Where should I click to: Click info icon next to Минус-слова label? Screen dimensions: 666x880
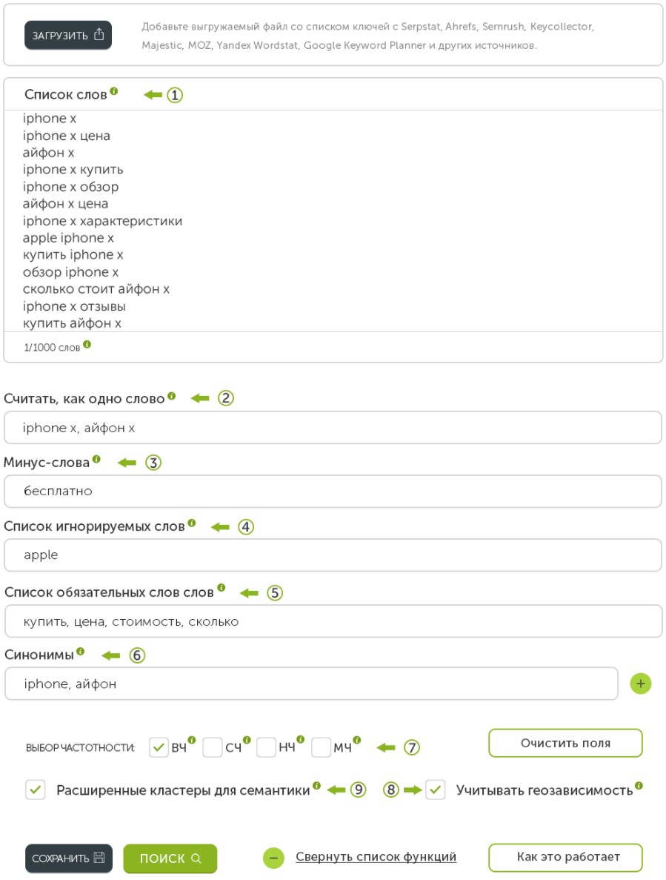point(96,459)
